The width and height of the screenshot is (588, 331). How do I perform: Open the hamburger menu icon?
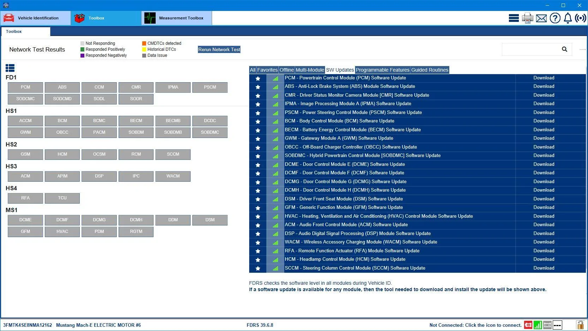(514, 18)
